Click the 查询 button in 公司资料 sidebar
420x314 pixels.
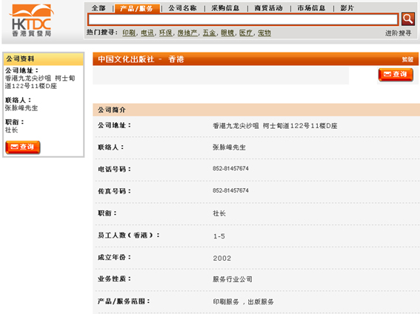click(23, 147)
